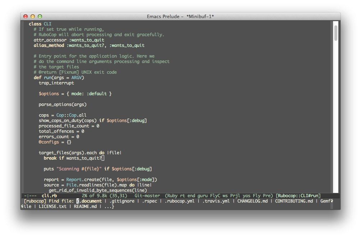The height and width of the screenshot is (238, 361).
Task: Click 'get_rid_of_invalid_byte_sequences(line)' line
Action: (x=98, y=190)
